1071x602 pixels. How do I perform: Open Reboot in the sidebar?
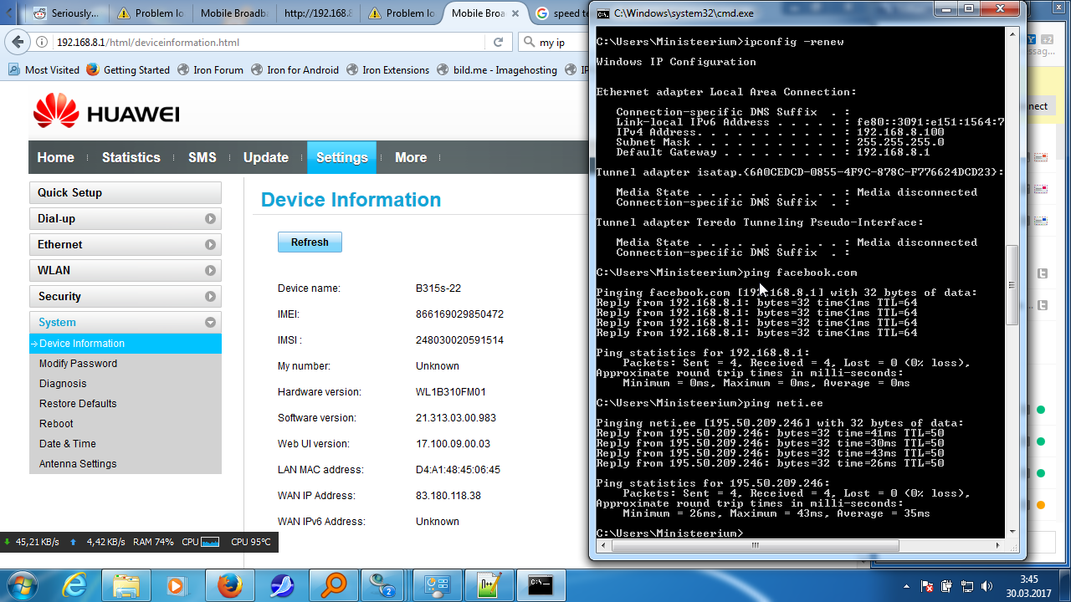click(56, 424)
